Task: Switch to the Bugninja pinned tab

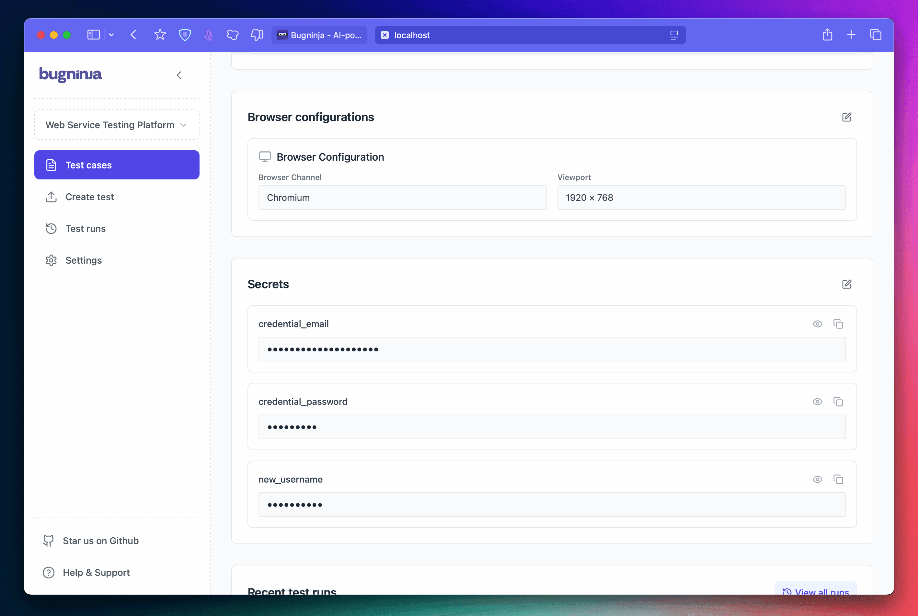Action: click(319, 35)
